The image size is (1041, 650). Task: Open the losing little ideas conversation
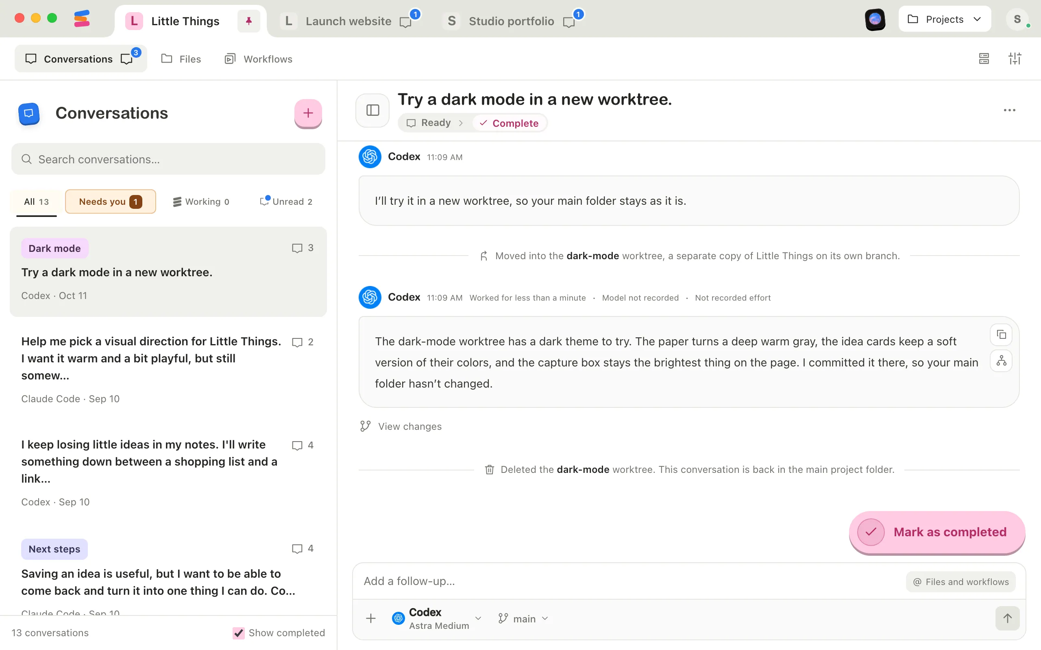pos(168,473)
